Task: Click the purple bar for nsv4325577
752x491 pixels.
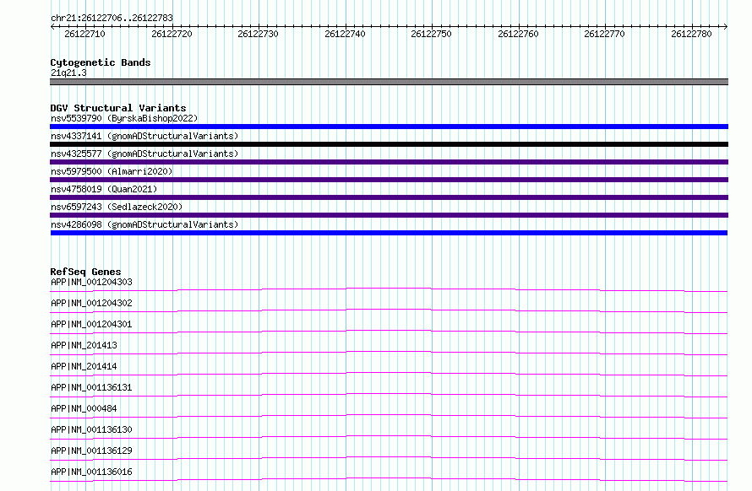Action: coord(389,162)
